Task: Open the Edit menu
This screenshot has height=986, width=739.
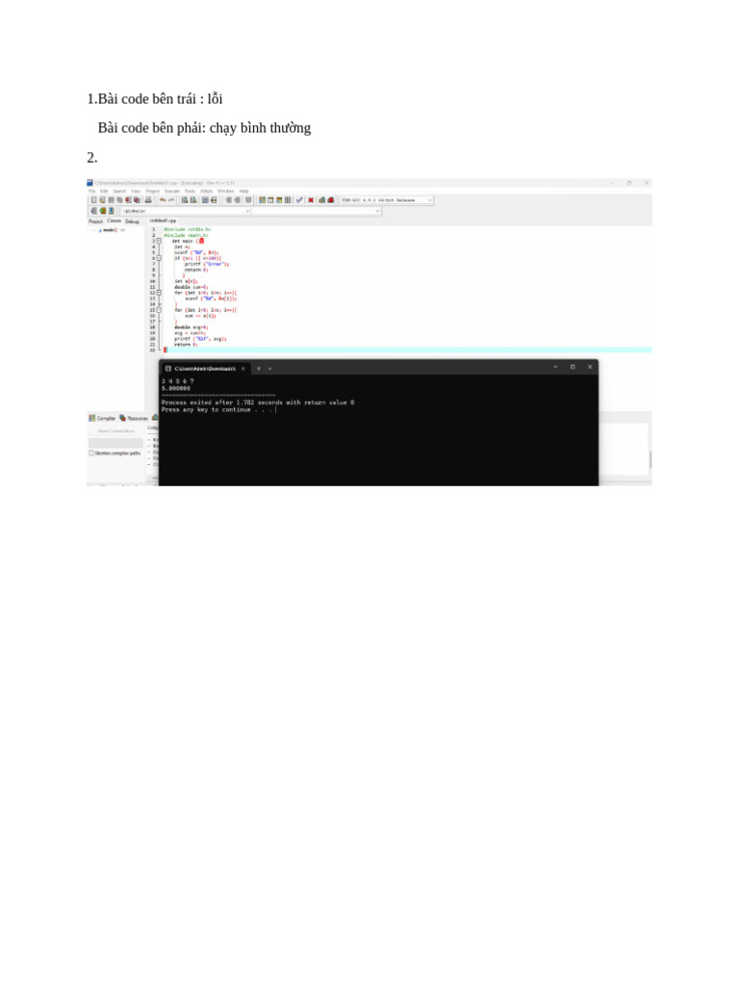Action: click(x=104, y=192)
